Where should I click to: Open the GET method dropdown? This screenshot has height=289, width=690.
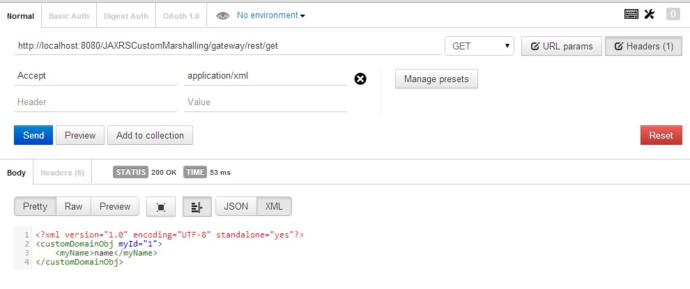(480, 47)
